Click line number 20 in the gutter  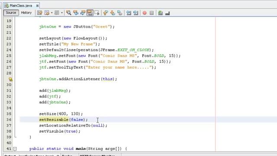click(9, 26)
